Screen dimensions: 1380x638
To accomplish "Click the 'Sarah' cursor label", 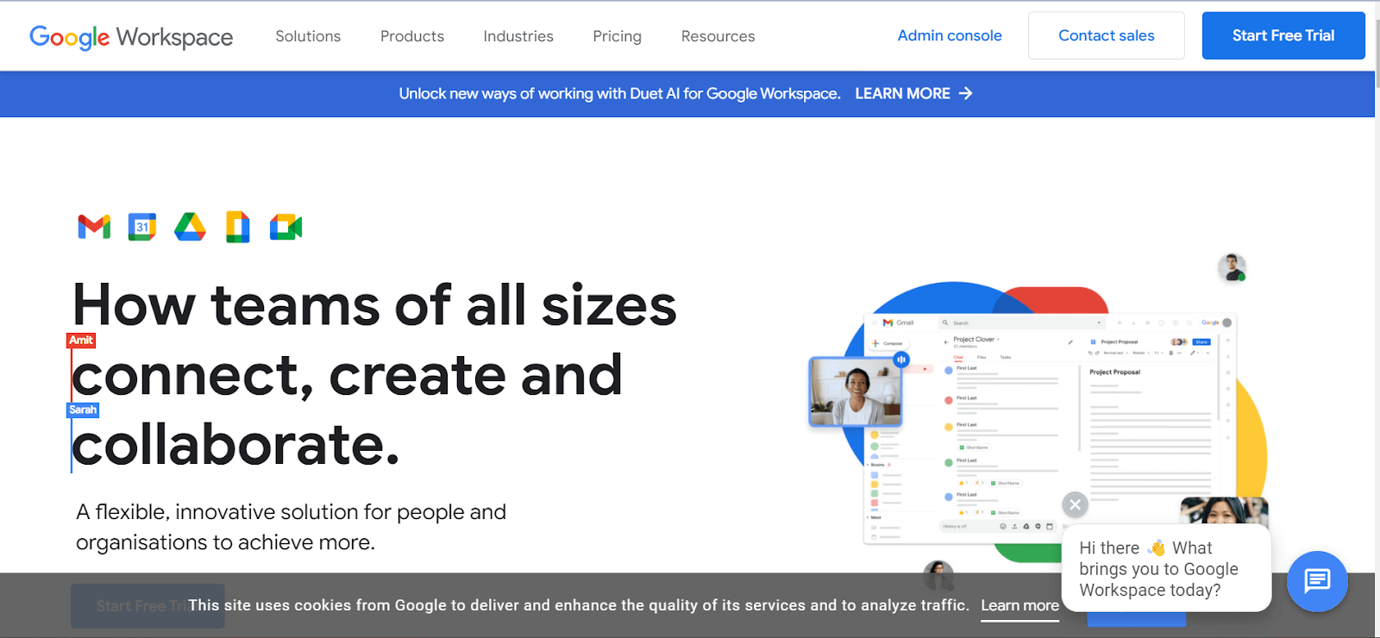I will point(83,410).
